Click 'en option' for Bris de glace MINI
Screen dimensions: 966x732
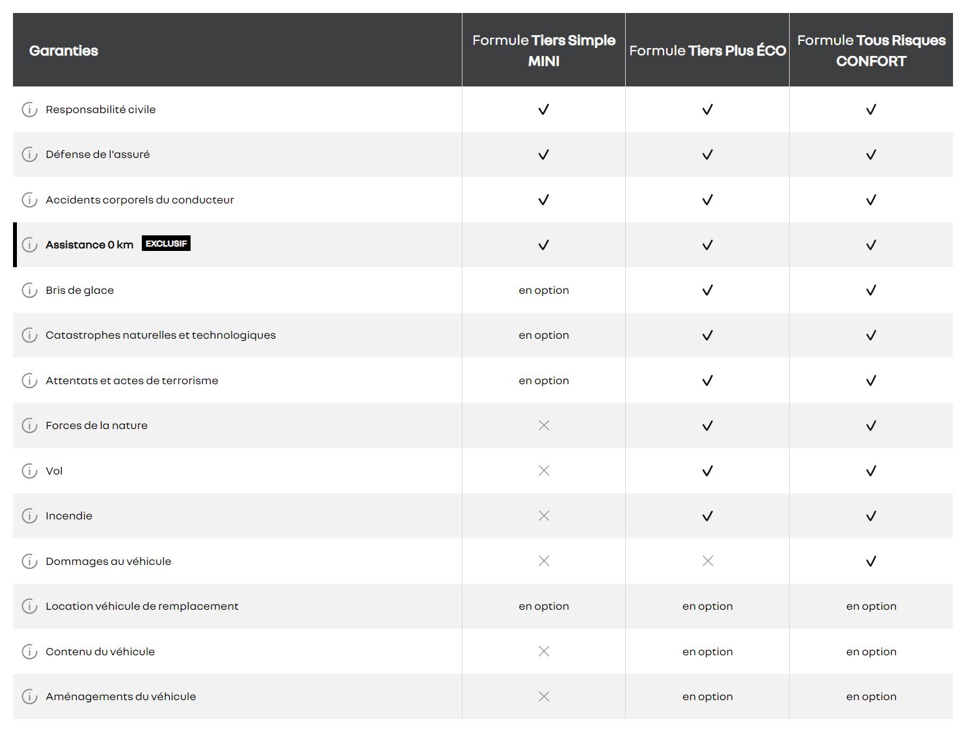544,290
